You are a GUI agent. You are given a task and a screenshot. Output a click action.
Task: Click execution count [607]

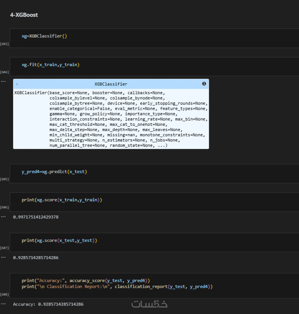[x=4, y=248]
